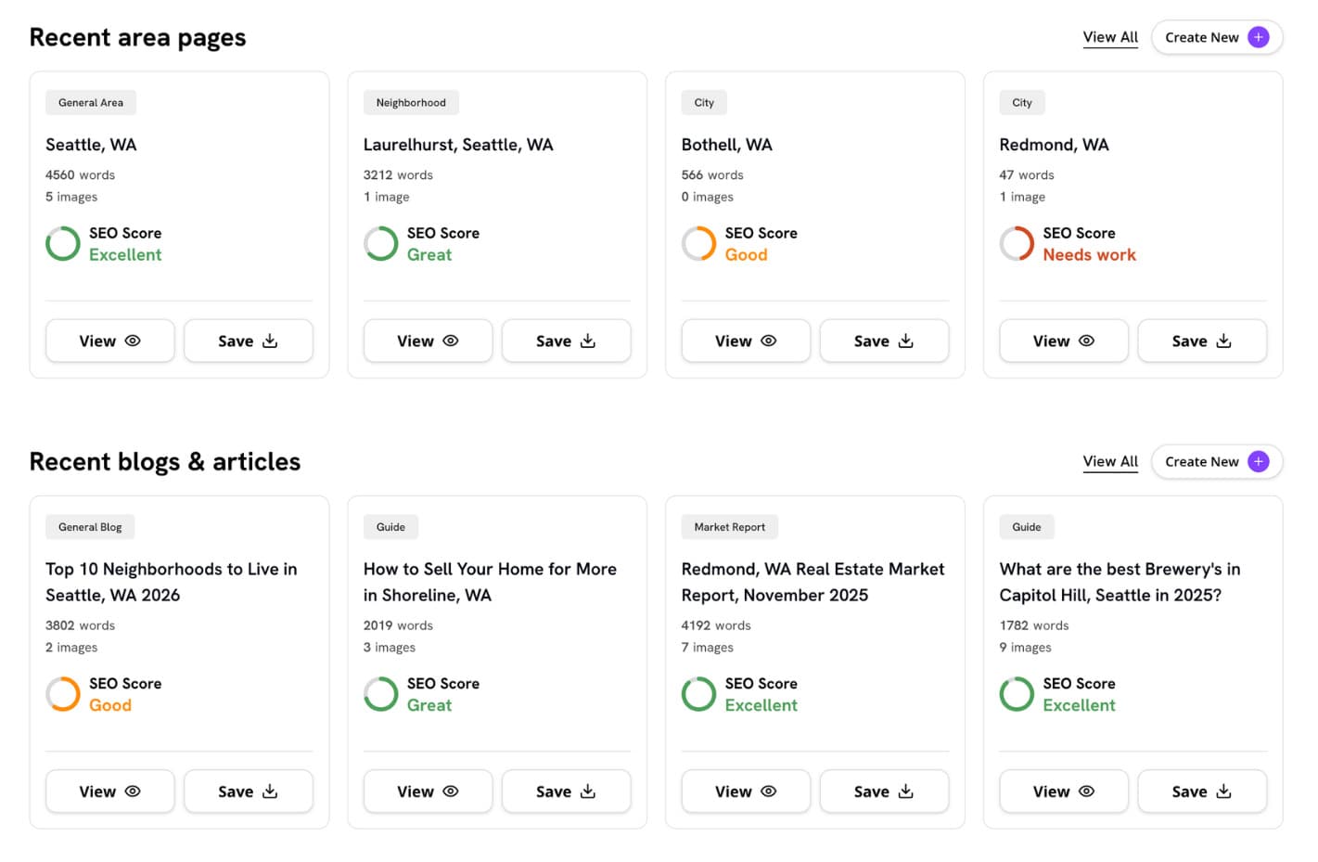Click the eye icon on Redmond, WA Real Estate Report
The height and width of the screenshot is (862, 1318).
[770, 791]
